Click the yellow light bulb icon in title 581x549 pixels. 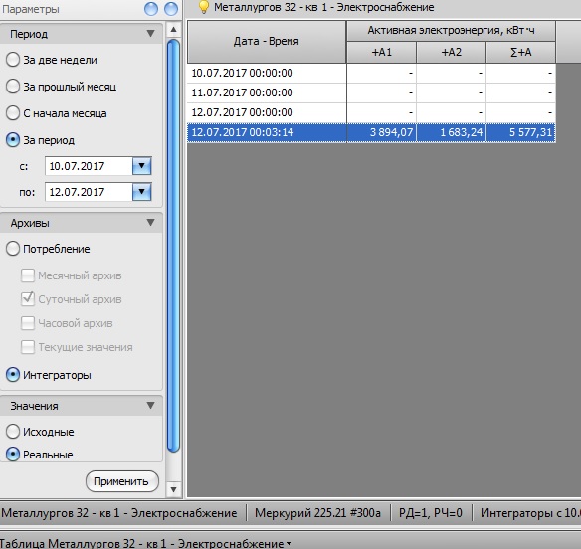tap(203, 7)
